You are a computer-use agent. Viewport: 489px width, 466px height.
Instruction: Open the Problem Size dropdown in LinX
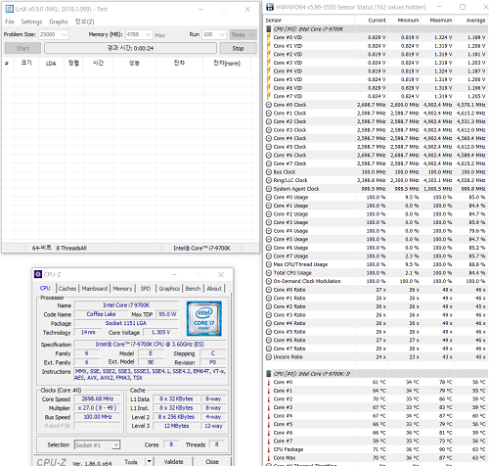[65, 34]
